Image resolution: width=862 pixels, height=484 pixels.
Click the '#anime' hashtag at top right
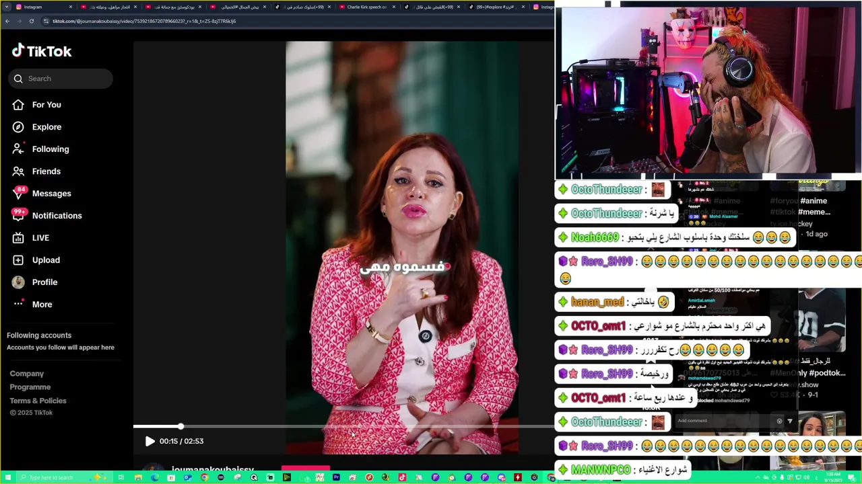click(x=813, y=200)
